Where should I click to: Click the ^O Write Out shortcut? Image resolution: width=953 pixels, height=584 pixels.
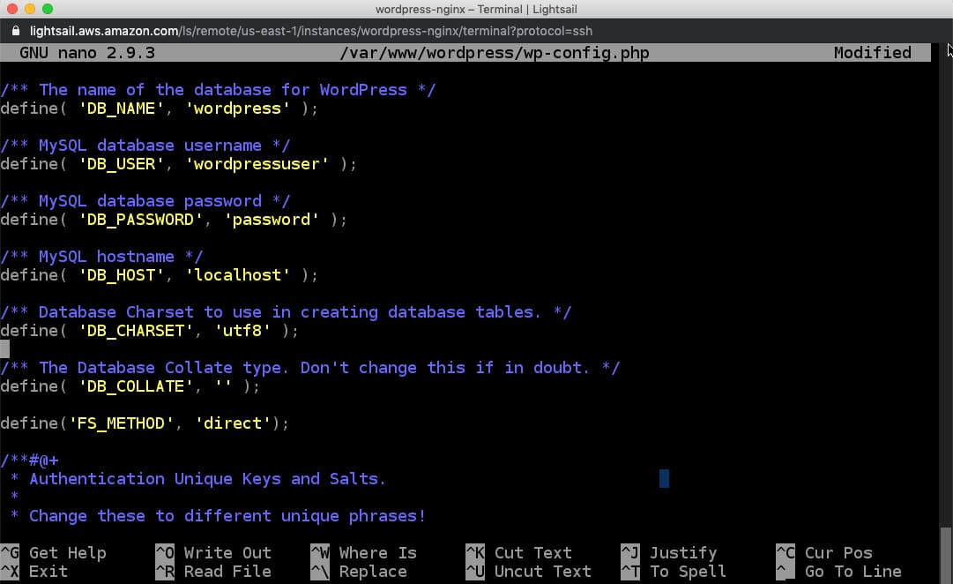[213, 553]
